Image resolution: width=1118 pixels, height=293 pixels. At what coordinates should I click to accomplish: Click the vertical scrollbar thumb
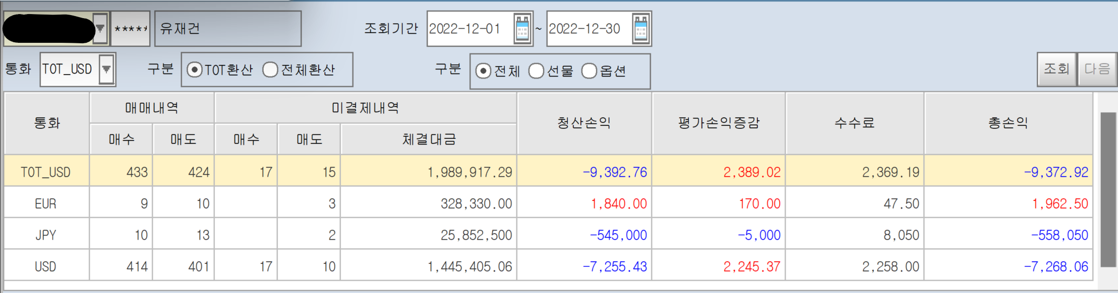click(1108, 189)
